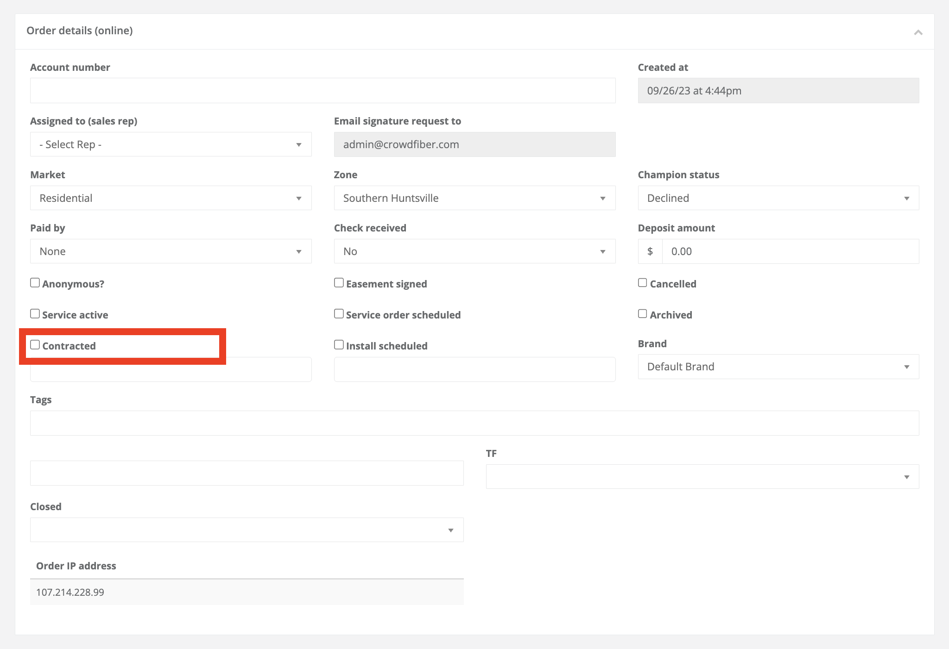Click the Tags input field

click(474, 423)
